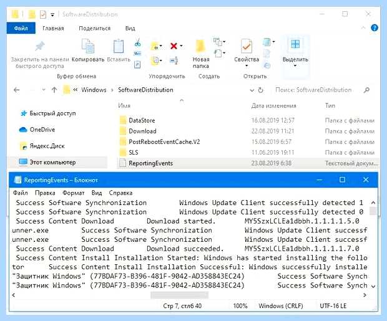
Task: Click the red Delete X icon
Action: pos(174,46)
